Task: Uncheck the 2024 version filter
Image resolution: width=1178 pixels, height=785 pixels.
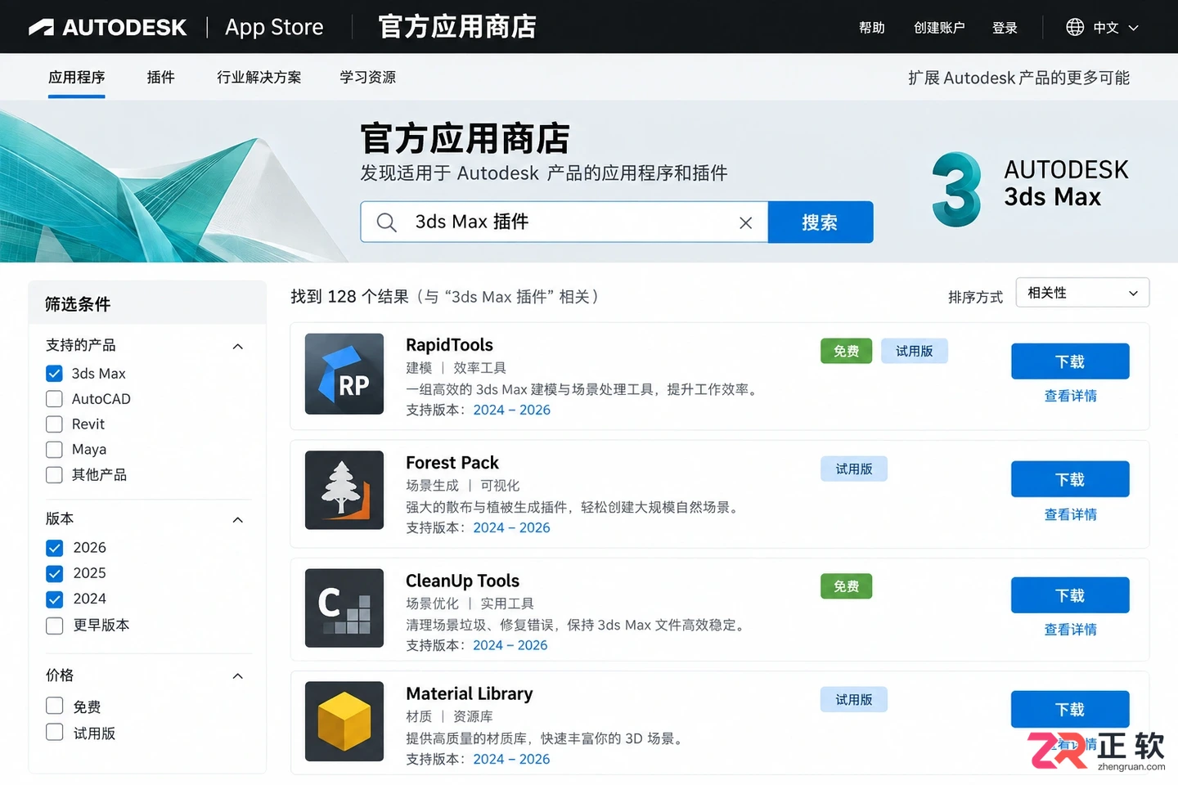Action: click(54, 599)
